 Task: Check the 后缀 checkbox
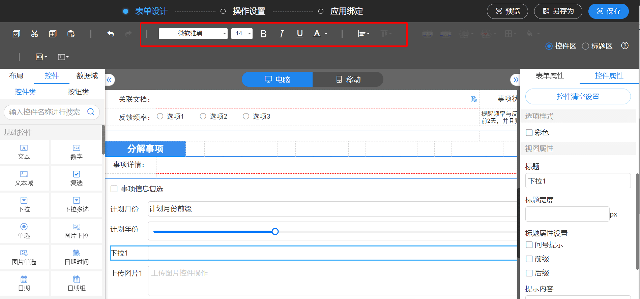click(529, 273)
